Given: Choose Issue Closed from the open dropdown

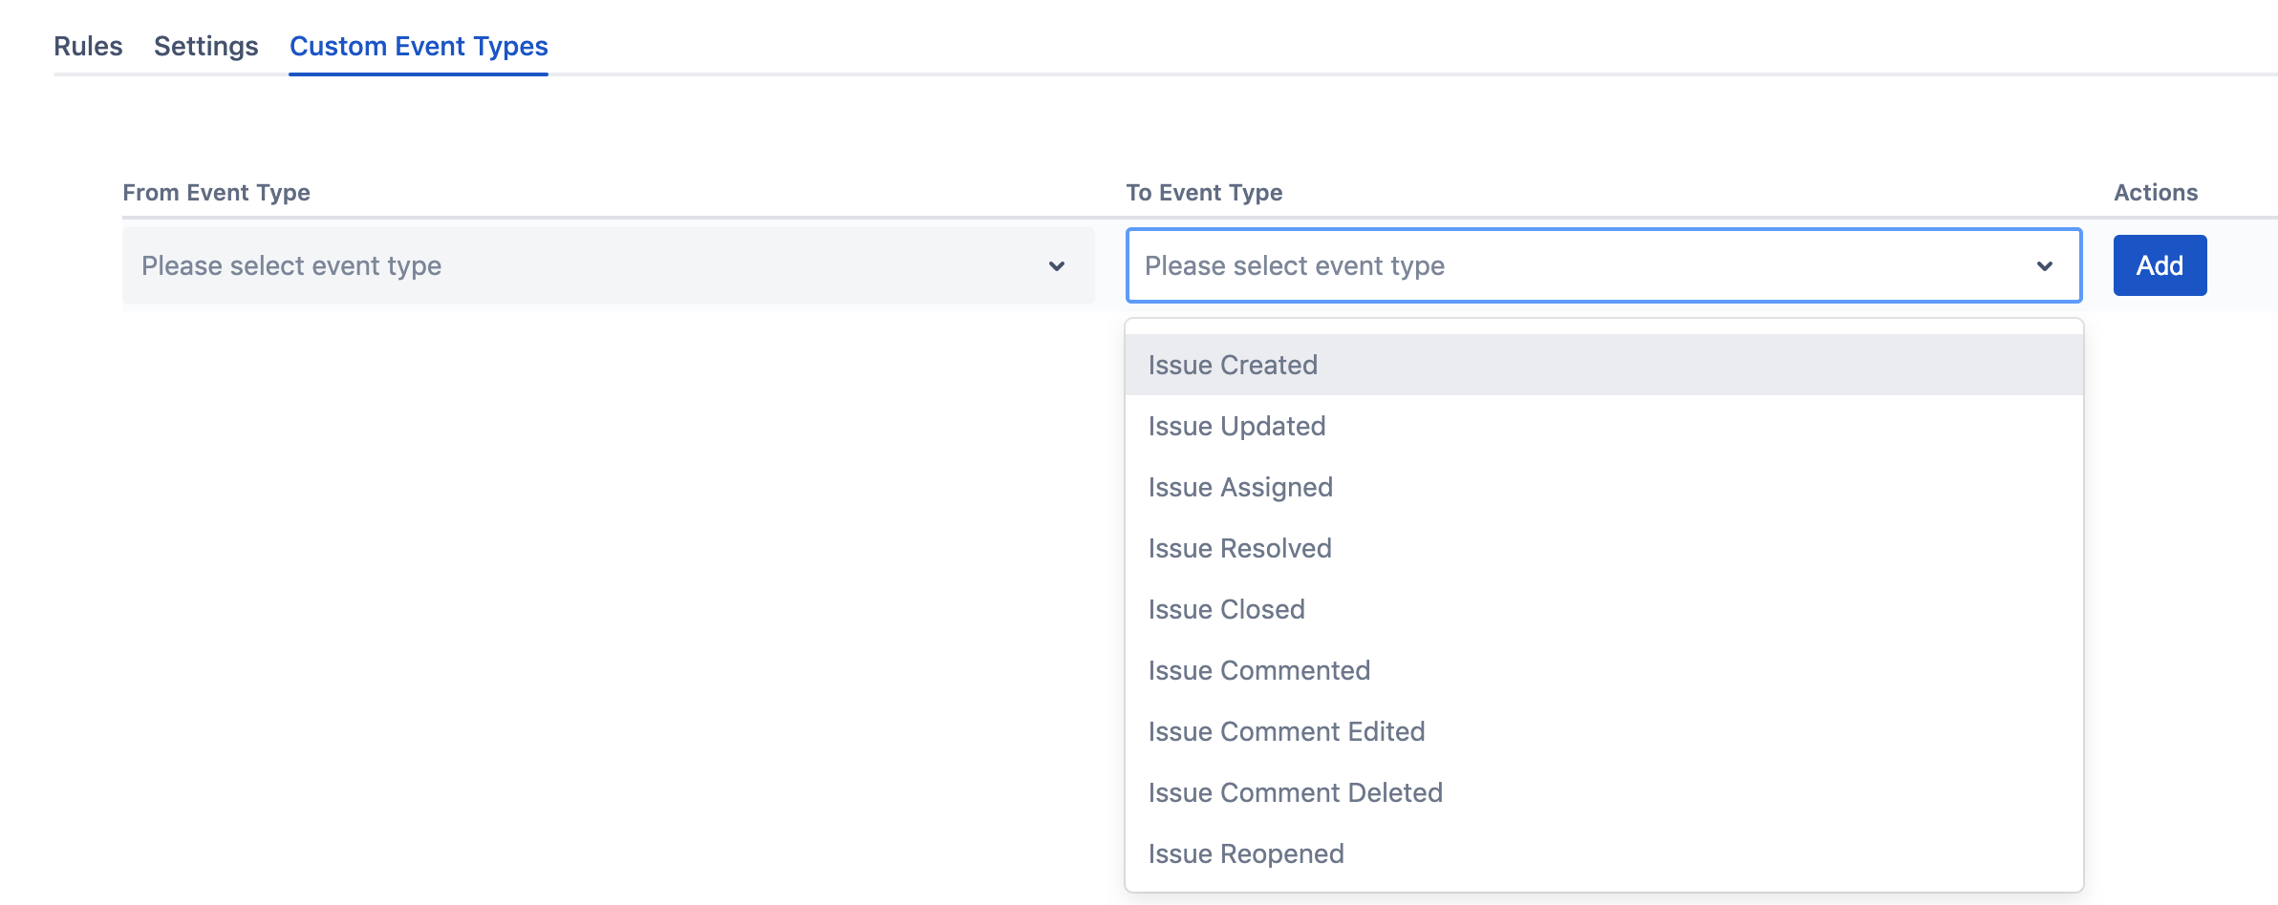Looking at the screenshot, I should (1226, 609).
